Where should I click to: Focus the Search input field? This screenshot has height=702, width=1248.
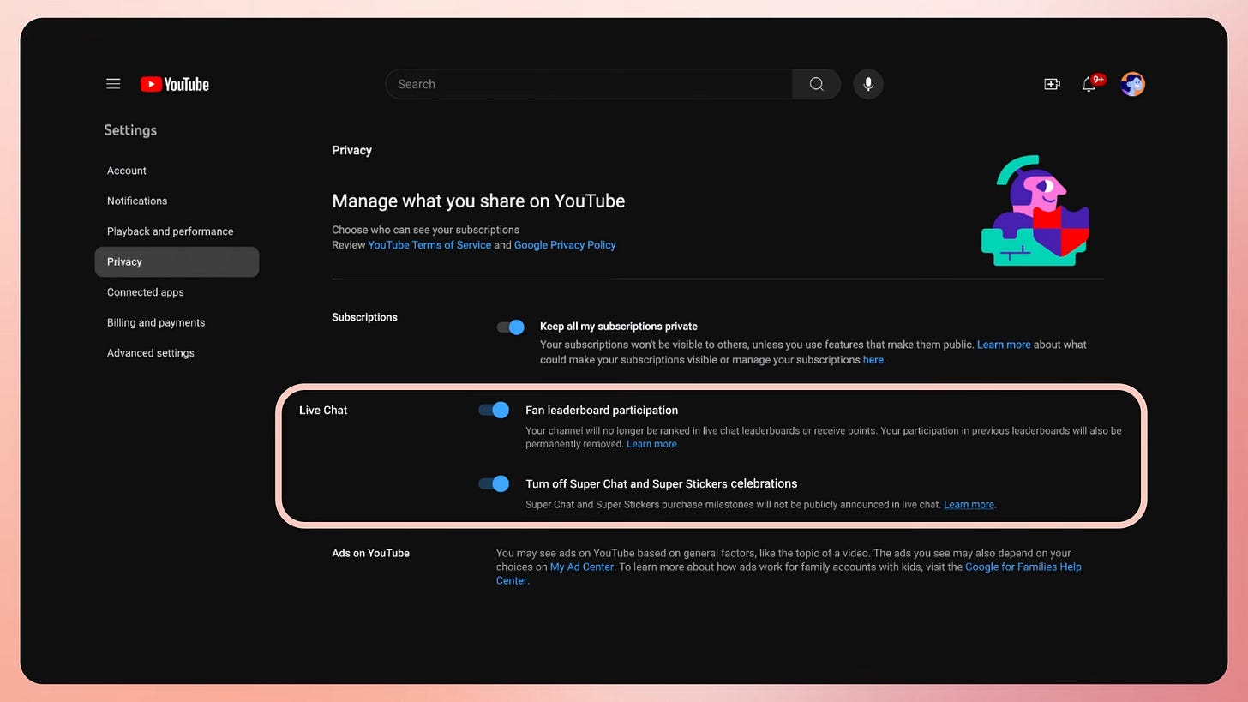point(589,84)
